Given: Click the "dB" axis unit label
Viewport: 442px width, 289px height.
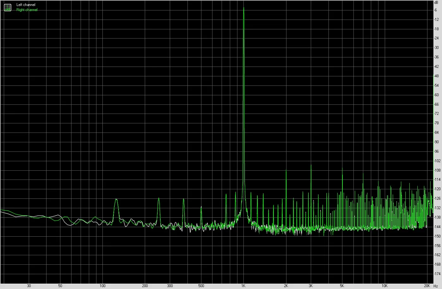Looking at the screenshot, I should point(437,2).
